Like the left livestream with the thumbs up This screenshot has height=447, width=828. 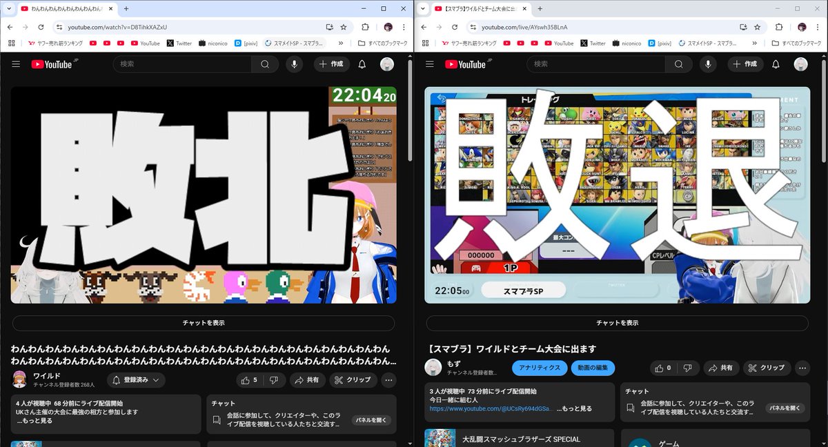pos(246,380)
